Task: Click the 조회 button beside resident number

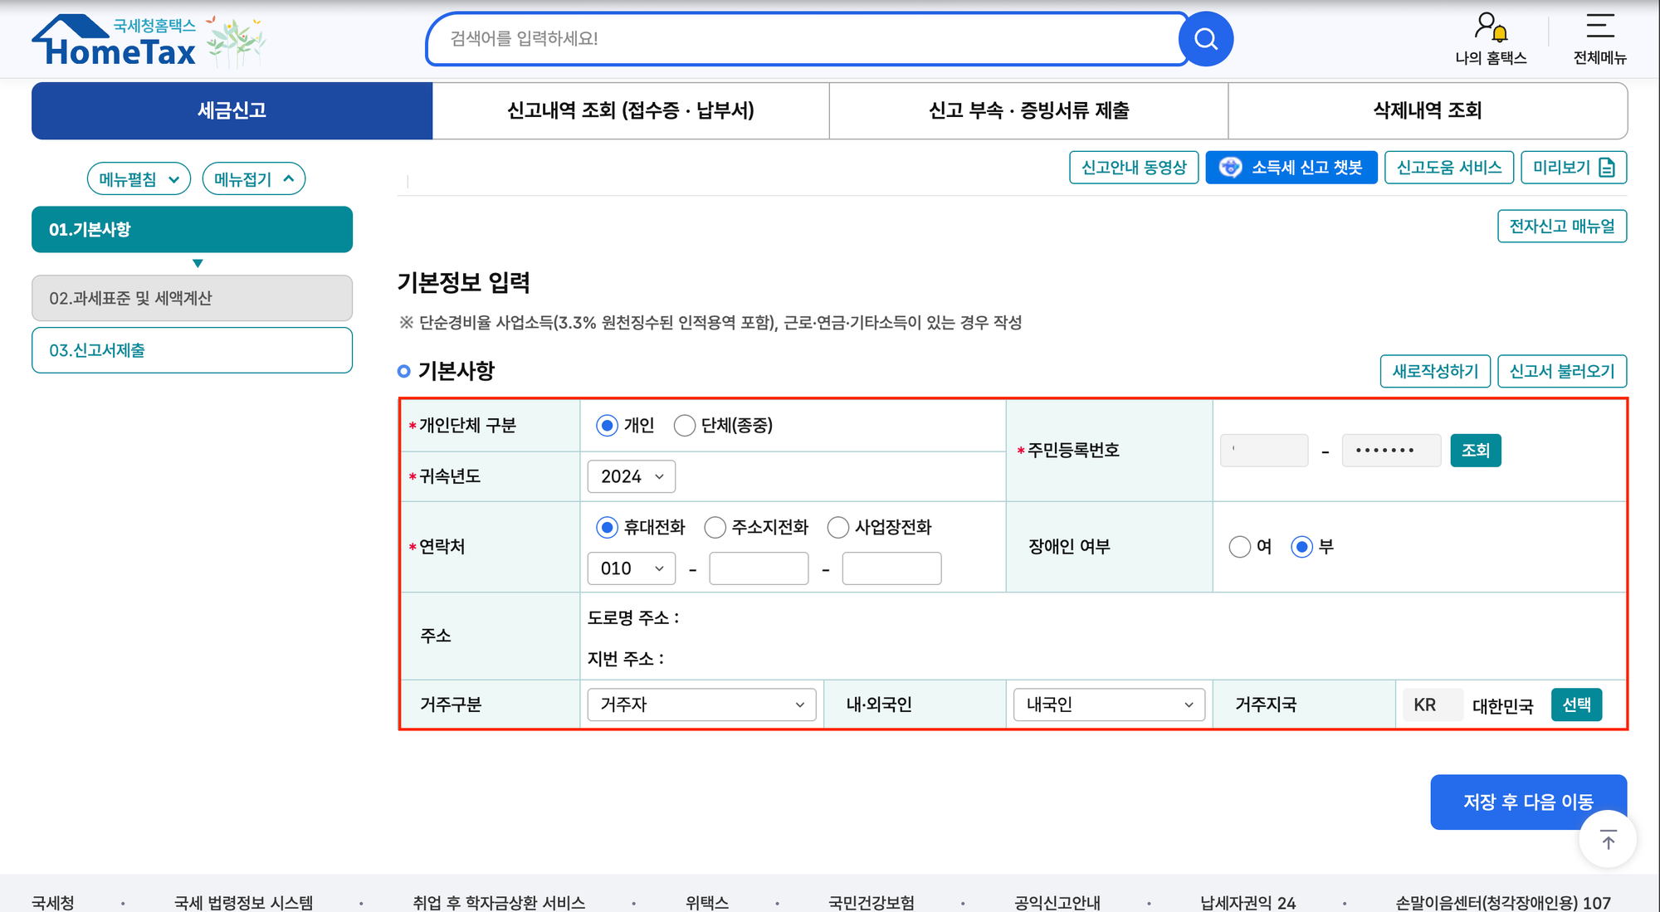Action: (1475, 451)
